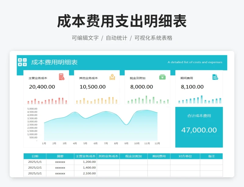The height and width of the screenshot is (187, 244).
Task: Click the red mini bar chart in 主营业务成本 card
Action: pos(47,101)
